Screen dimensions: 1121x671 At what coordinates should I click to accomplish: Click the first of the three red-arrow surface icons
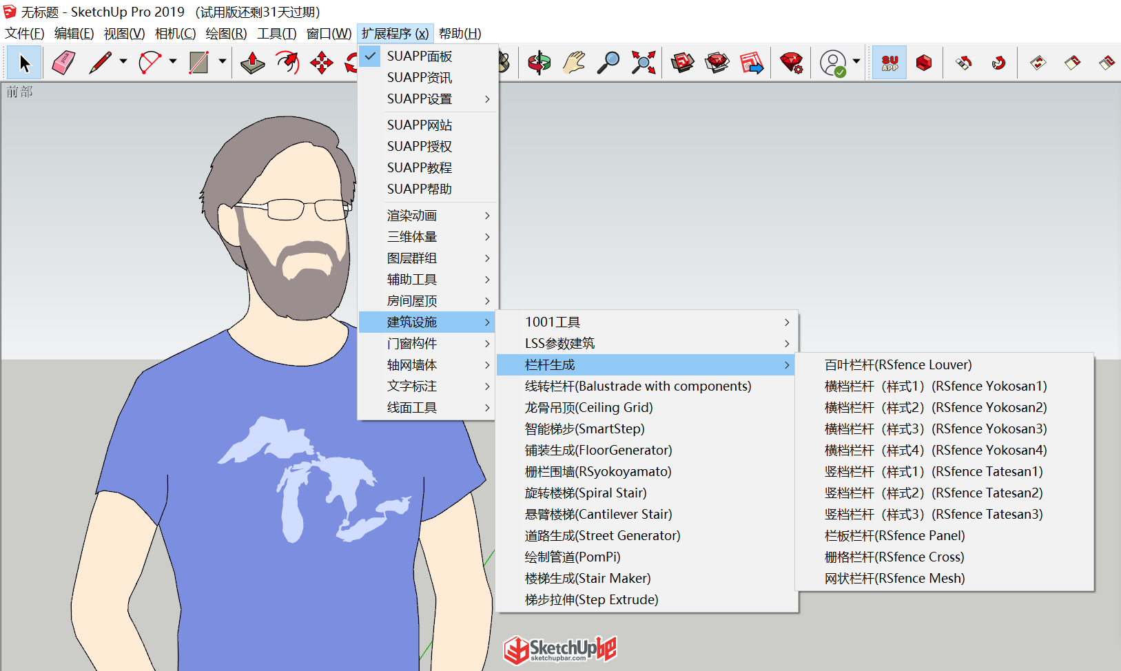1038,63
